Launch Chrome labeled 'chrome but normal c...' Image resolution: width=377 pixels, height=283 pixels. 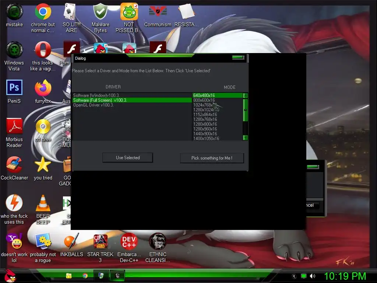[43, 11]
